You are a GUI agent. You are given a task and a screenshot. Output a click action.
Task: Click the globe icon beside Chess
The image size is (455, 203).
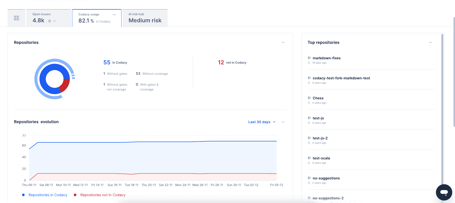(309, 98)
